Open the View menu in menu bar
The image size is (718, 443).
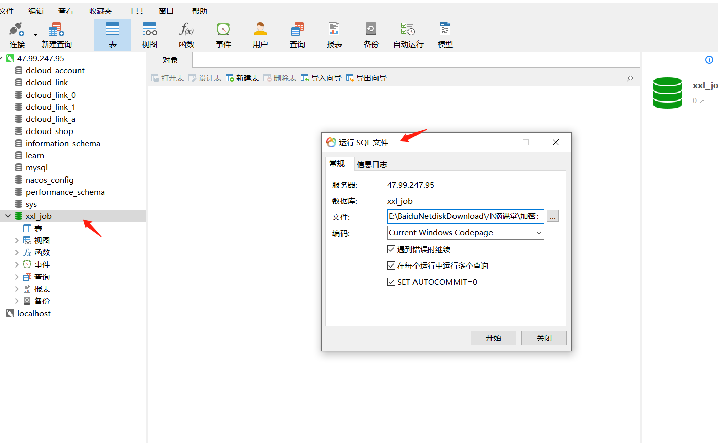tap(66, 11)
